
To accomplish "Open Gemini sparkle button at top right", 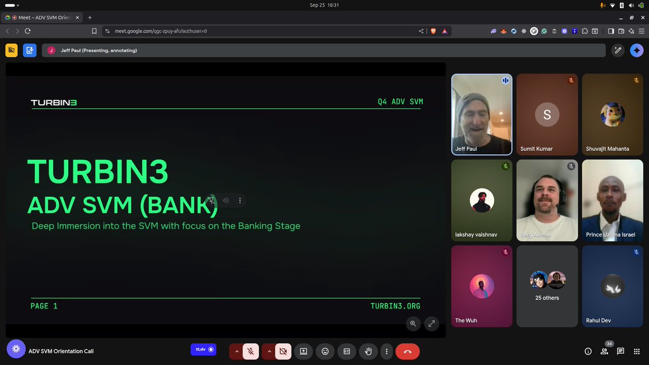I will (x=637, y=50).
